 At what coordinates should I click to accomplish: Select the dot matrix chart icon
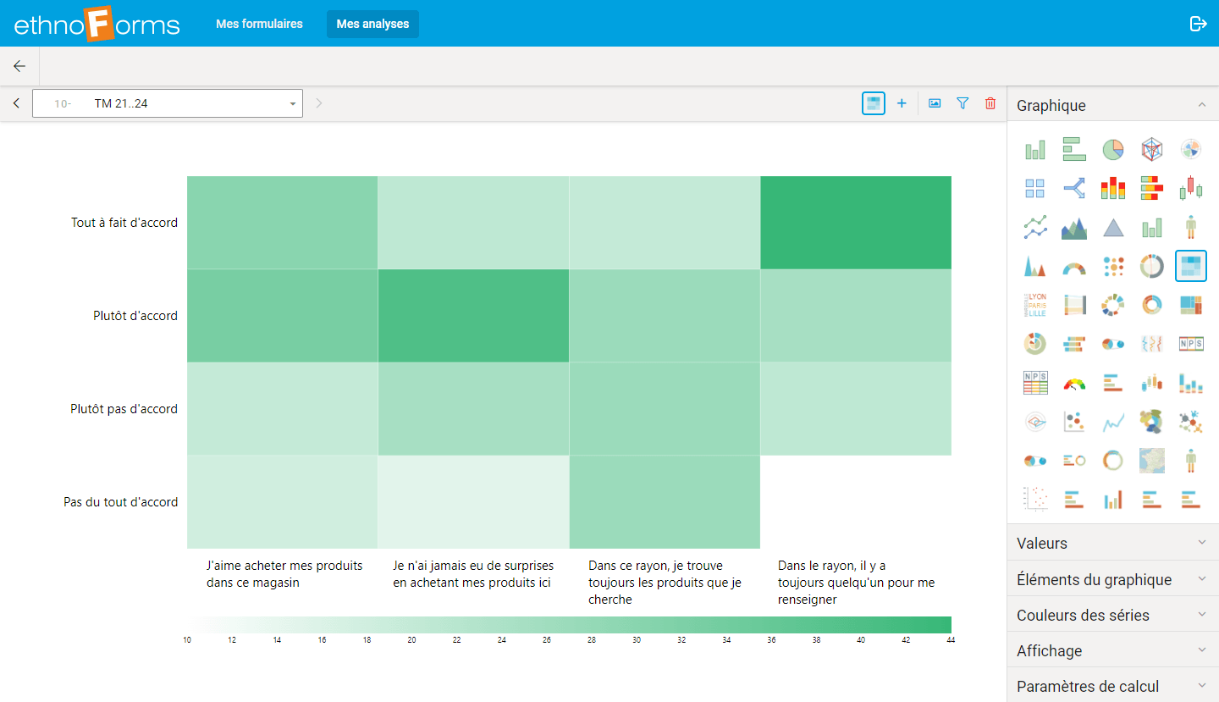(x=1113, y=266)
